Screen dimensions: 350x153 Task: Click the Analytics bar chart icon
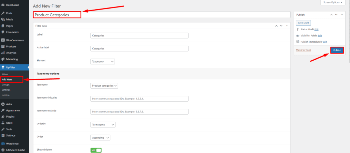tap(3, 53)
